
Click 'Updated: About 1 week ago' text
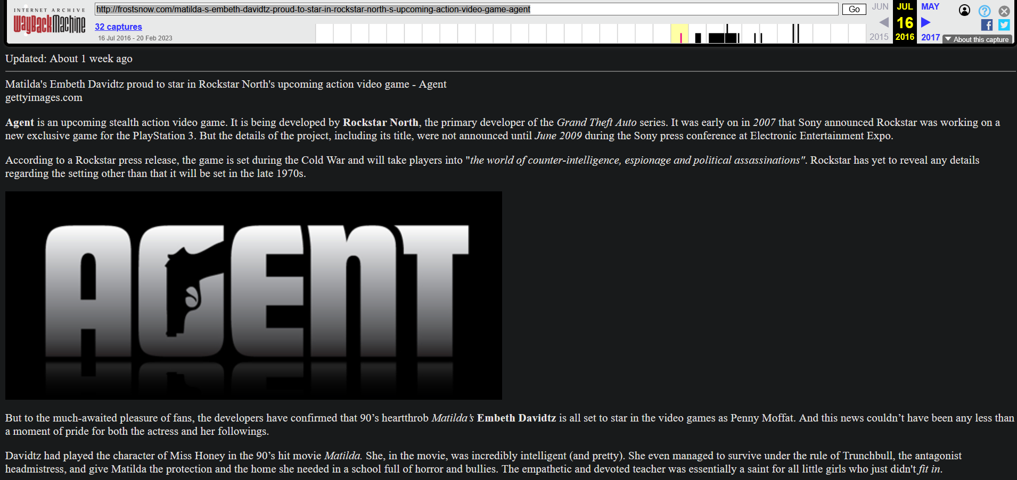click(x=69, y=58)
